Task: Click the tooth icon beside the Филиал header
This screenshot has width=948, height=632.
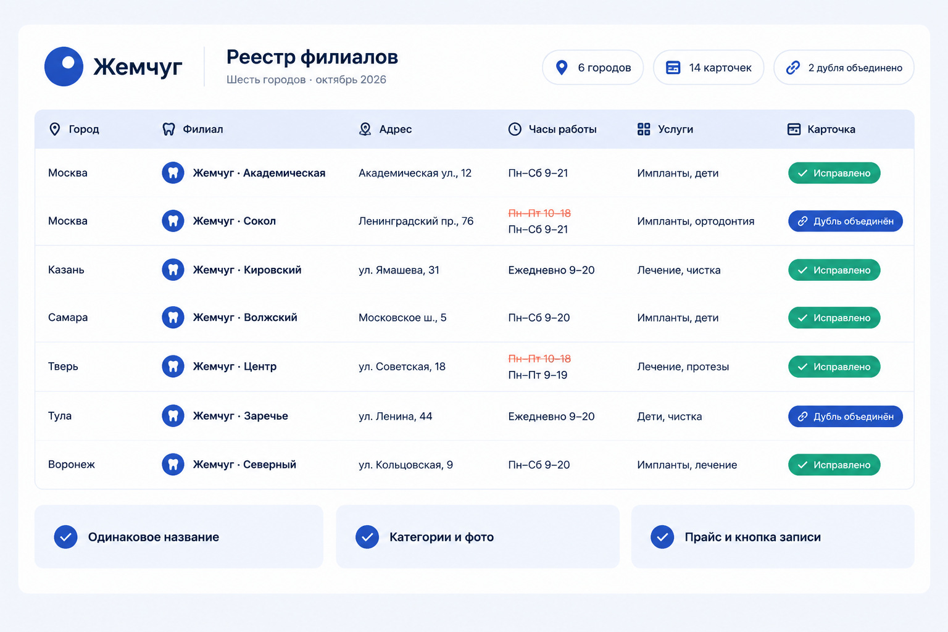Action: [x=168, y=129]
